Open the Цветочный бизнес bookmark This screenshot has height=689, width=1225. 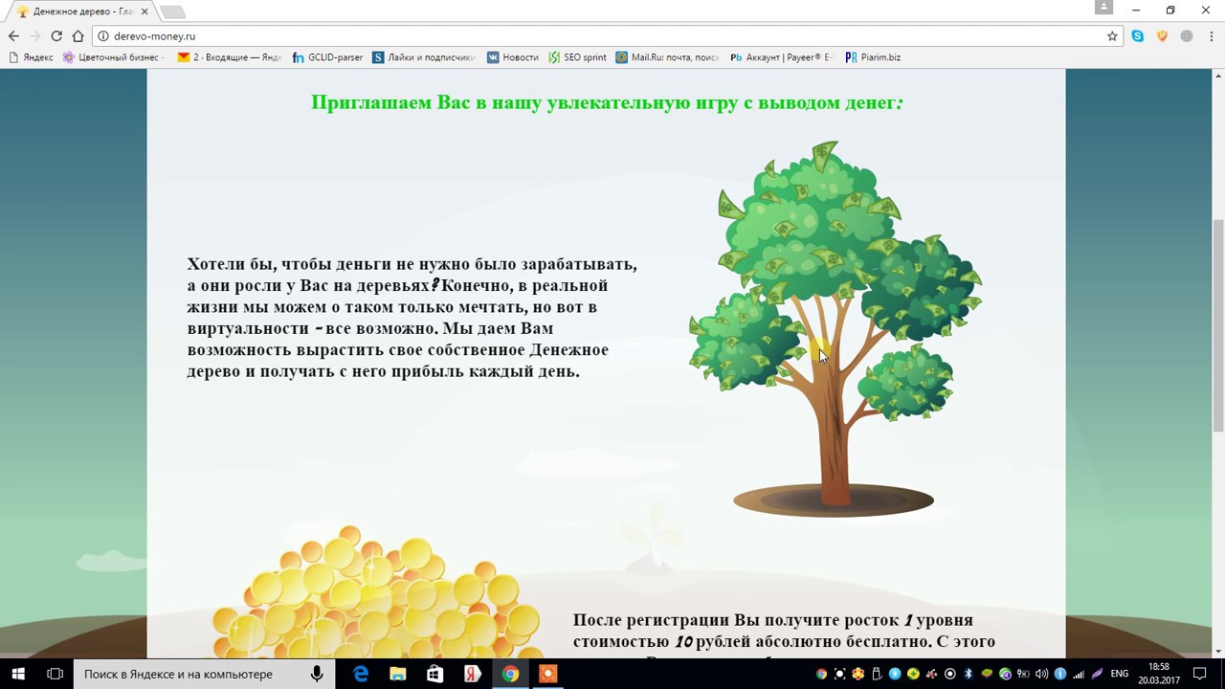pyautogui.click(x=114, y=57)
